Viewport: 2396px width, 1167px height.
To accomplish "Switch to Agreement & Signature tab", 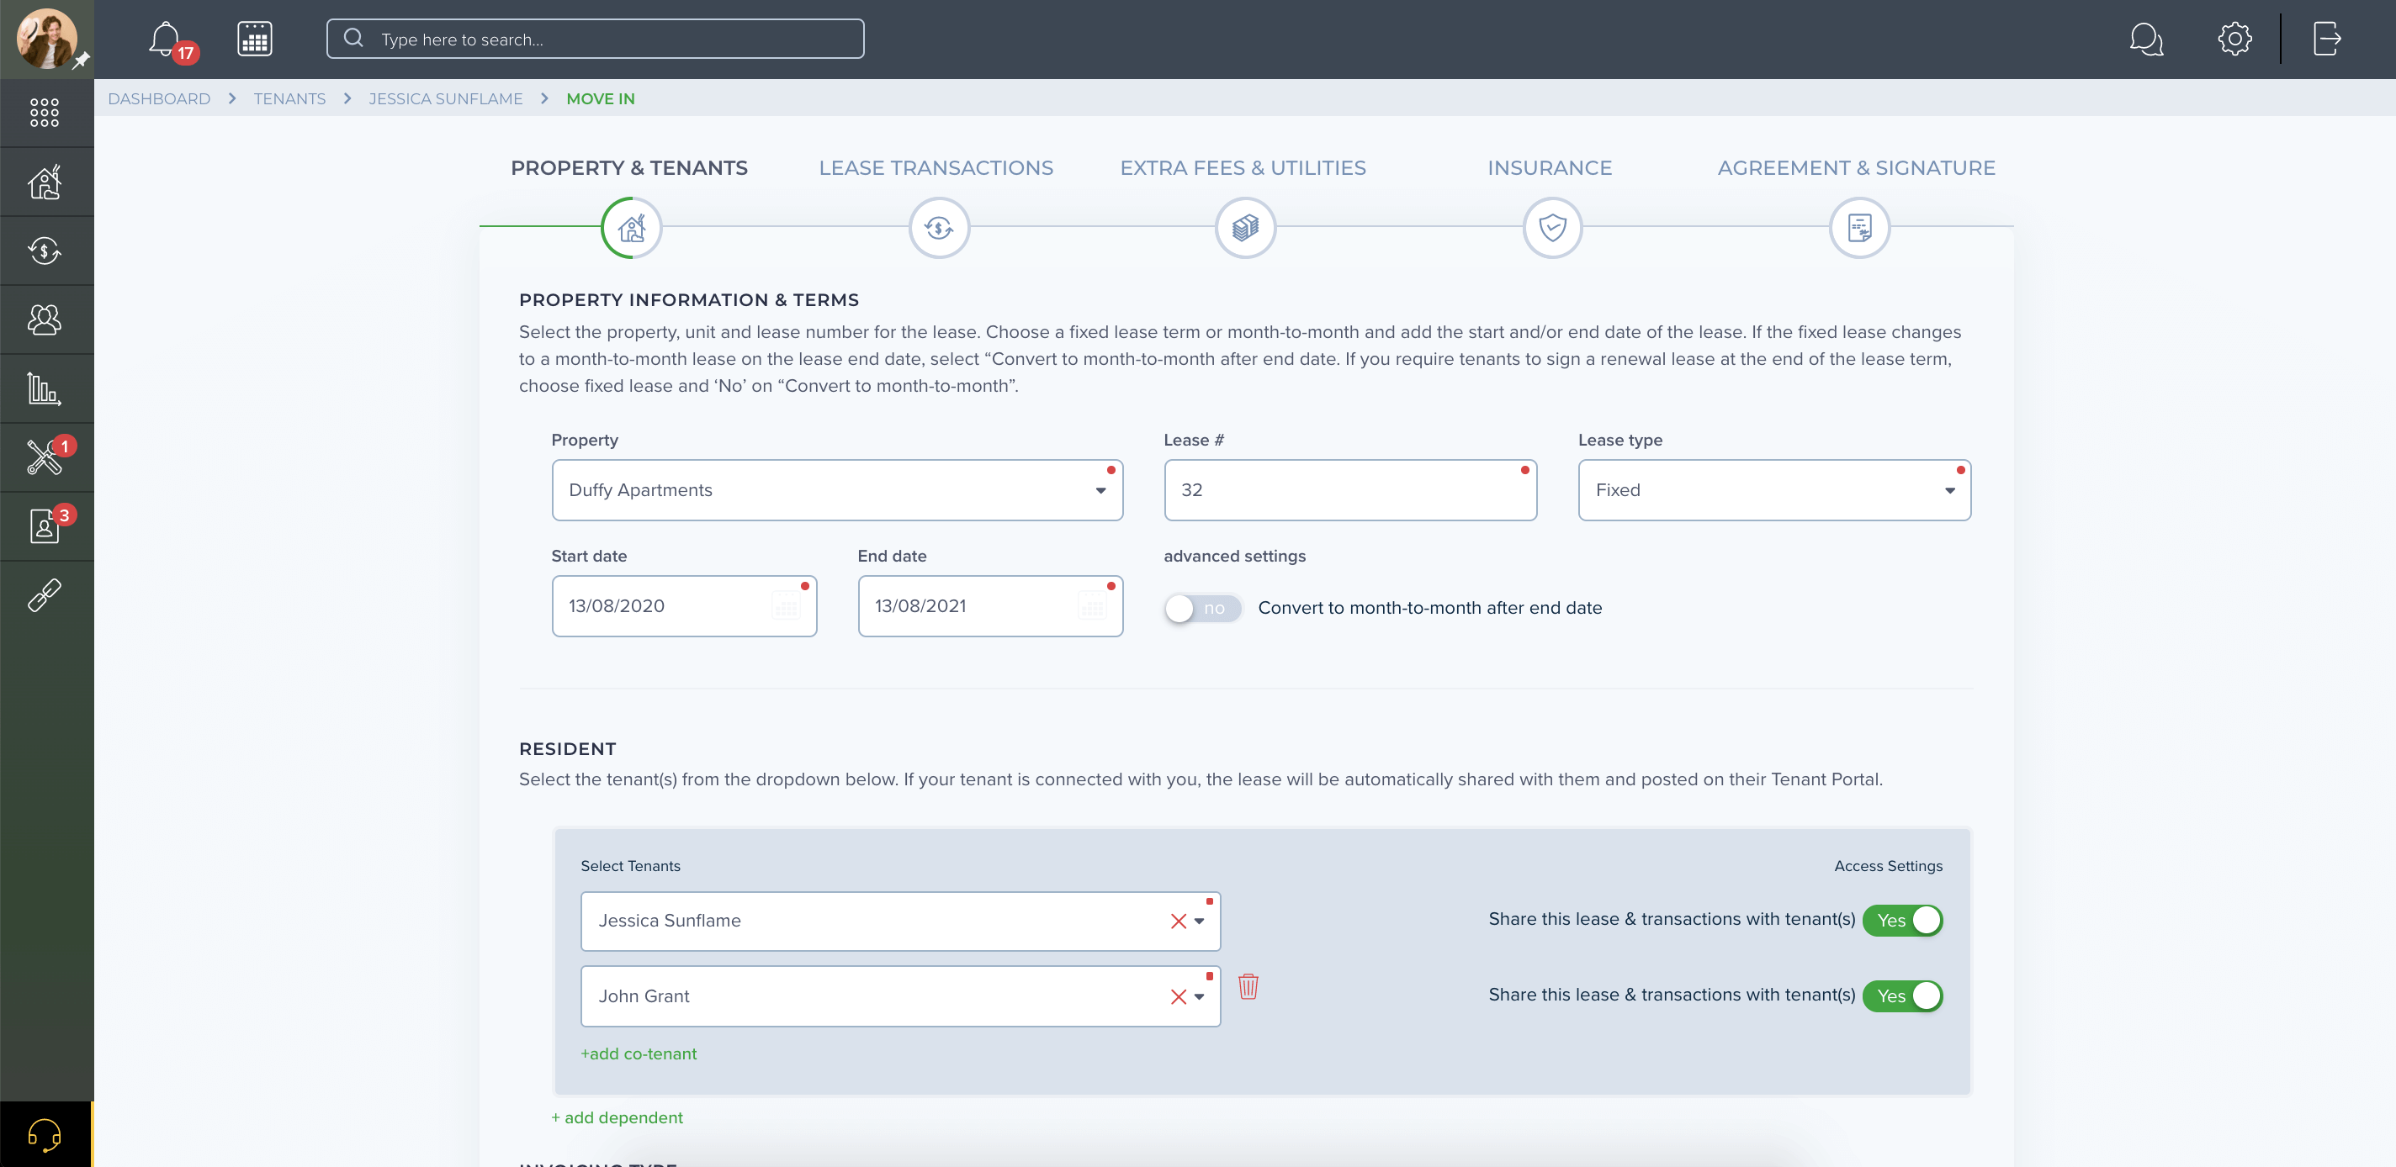I will pos(1857,168).
